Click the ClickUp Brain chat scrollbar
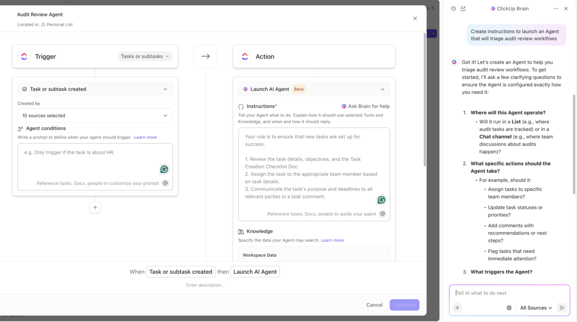The height and width of the screenshot is (322, 577). (x=574, y=144)
